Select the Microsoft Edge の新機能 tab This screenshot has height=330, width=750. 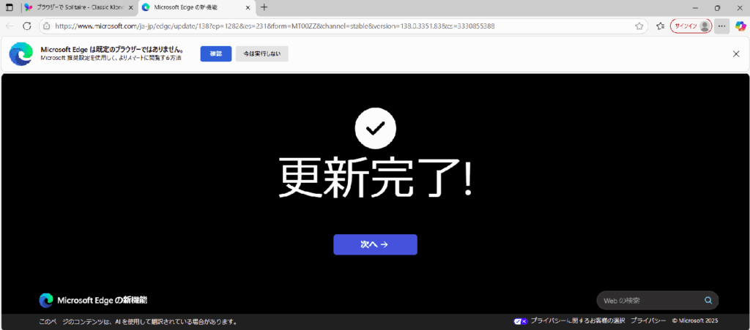[x=190, y=7]
